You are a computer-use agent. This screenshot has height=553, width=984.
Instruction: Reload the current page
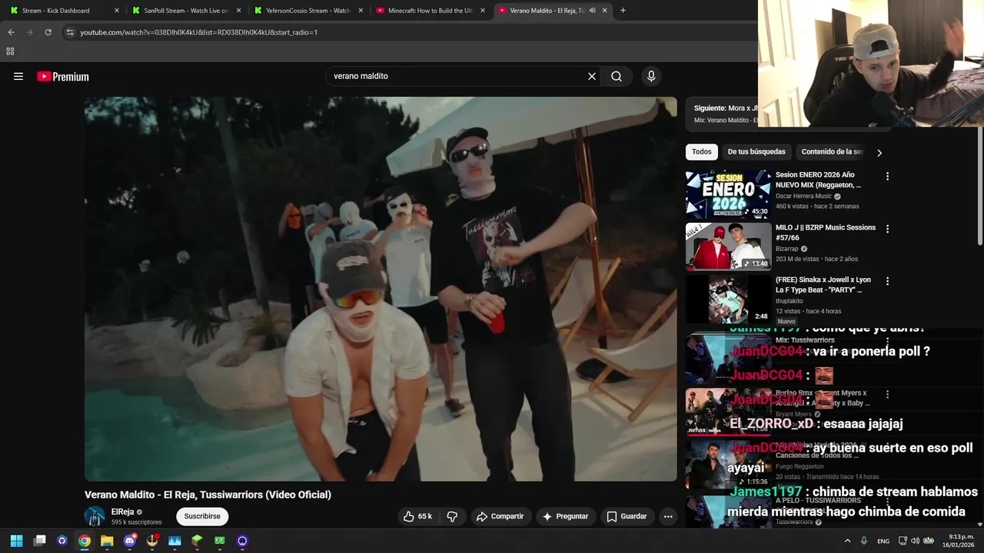[x=48, y=32]
